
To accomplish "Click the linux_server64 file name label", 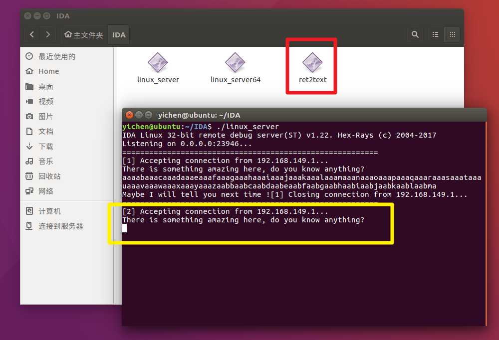I will (x=235, y=80).
